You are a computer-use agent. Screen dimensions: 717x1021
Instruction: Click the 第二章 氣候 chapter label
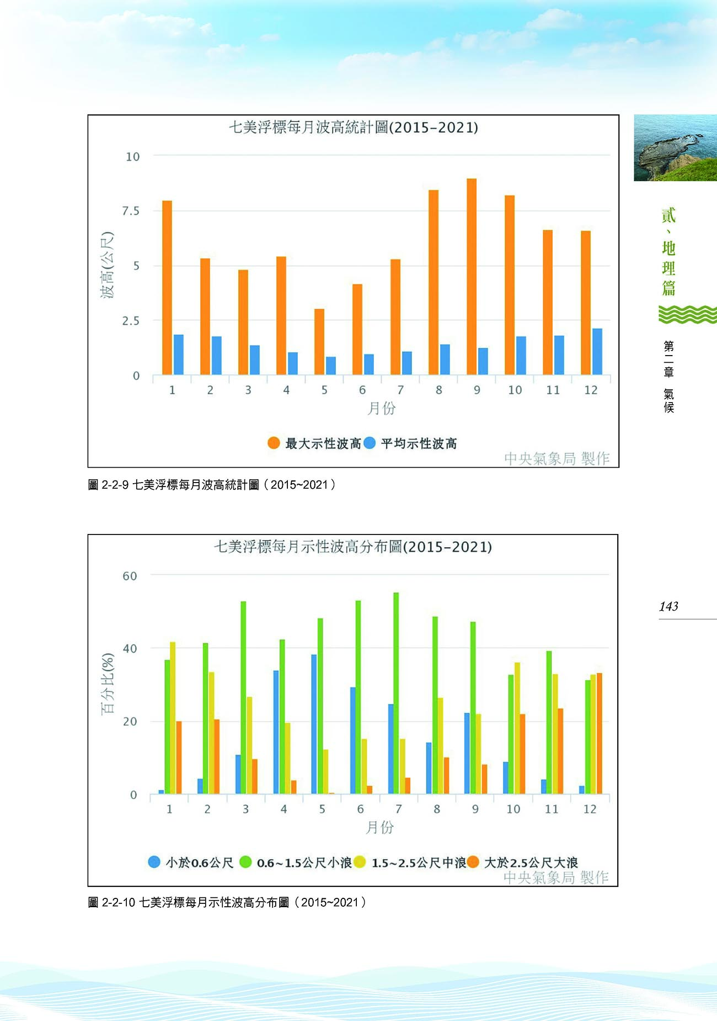click(x=668, y=377)
